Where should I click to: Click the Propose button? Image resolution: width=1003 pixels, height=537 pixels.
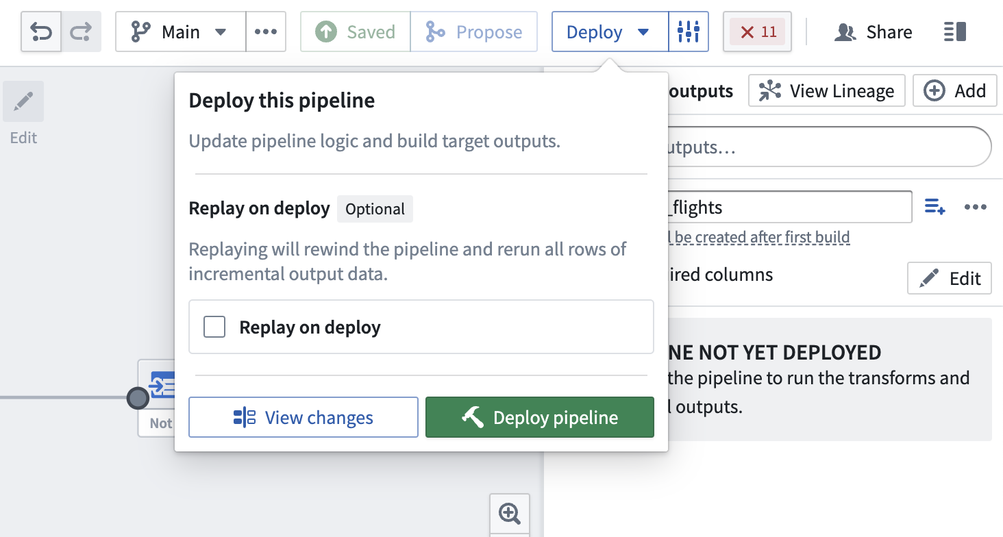474,32
